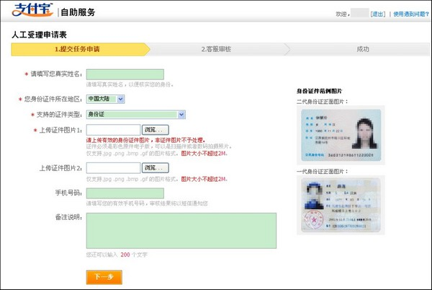Select the 成功 final step tab

pos(363,50)
